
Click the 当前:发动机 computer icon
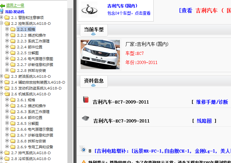[x=1, y=11]
